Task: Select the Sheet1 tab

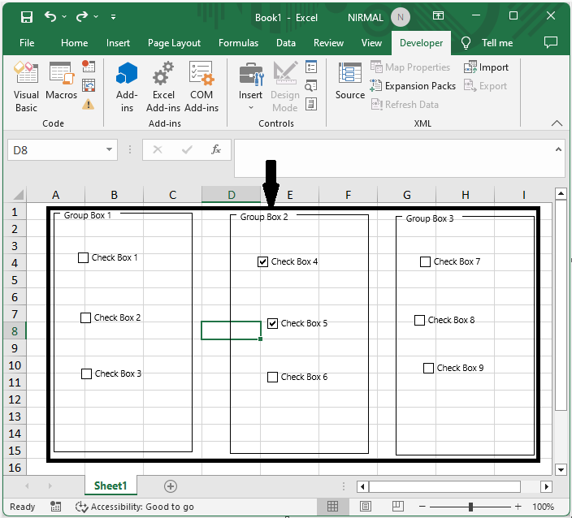Action: coord(110,486)
